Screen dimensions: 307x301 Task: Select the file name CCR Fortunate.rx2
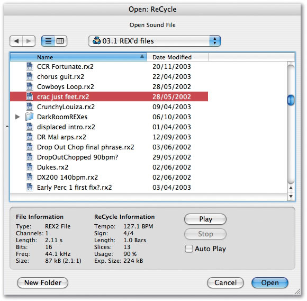pyautogui.click(x=65, y=67)
